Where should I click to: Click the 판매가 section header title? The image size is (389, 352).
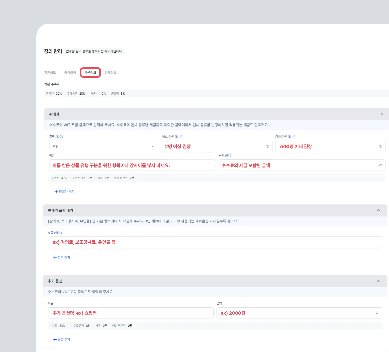(54, 114)
